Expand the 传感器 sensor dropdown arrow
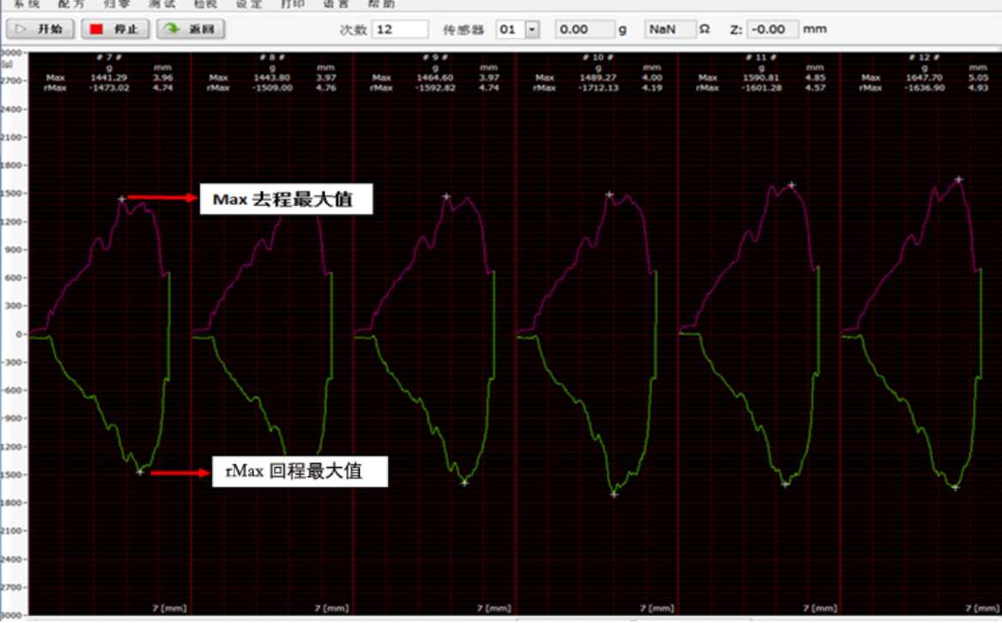This screenshot has width=1002, height=623. pyautogui.click(x=531, y=30)
